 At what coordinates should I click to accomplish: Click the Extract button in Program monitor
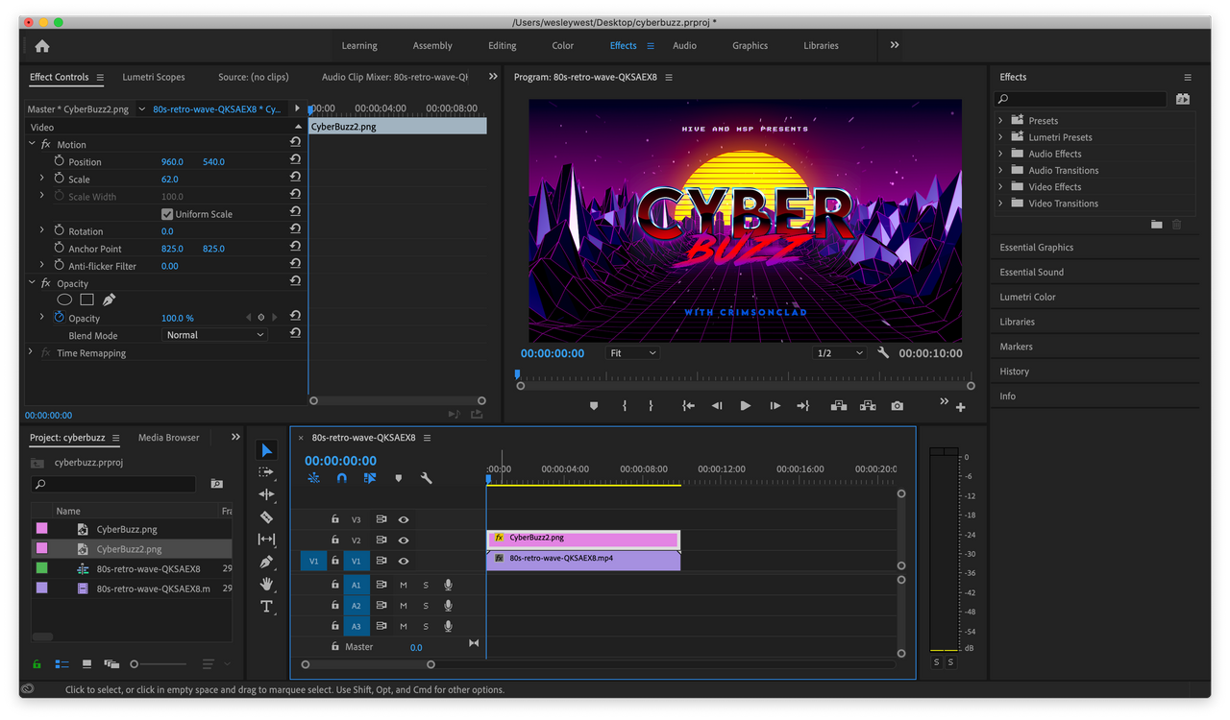(x=868, y=406)
